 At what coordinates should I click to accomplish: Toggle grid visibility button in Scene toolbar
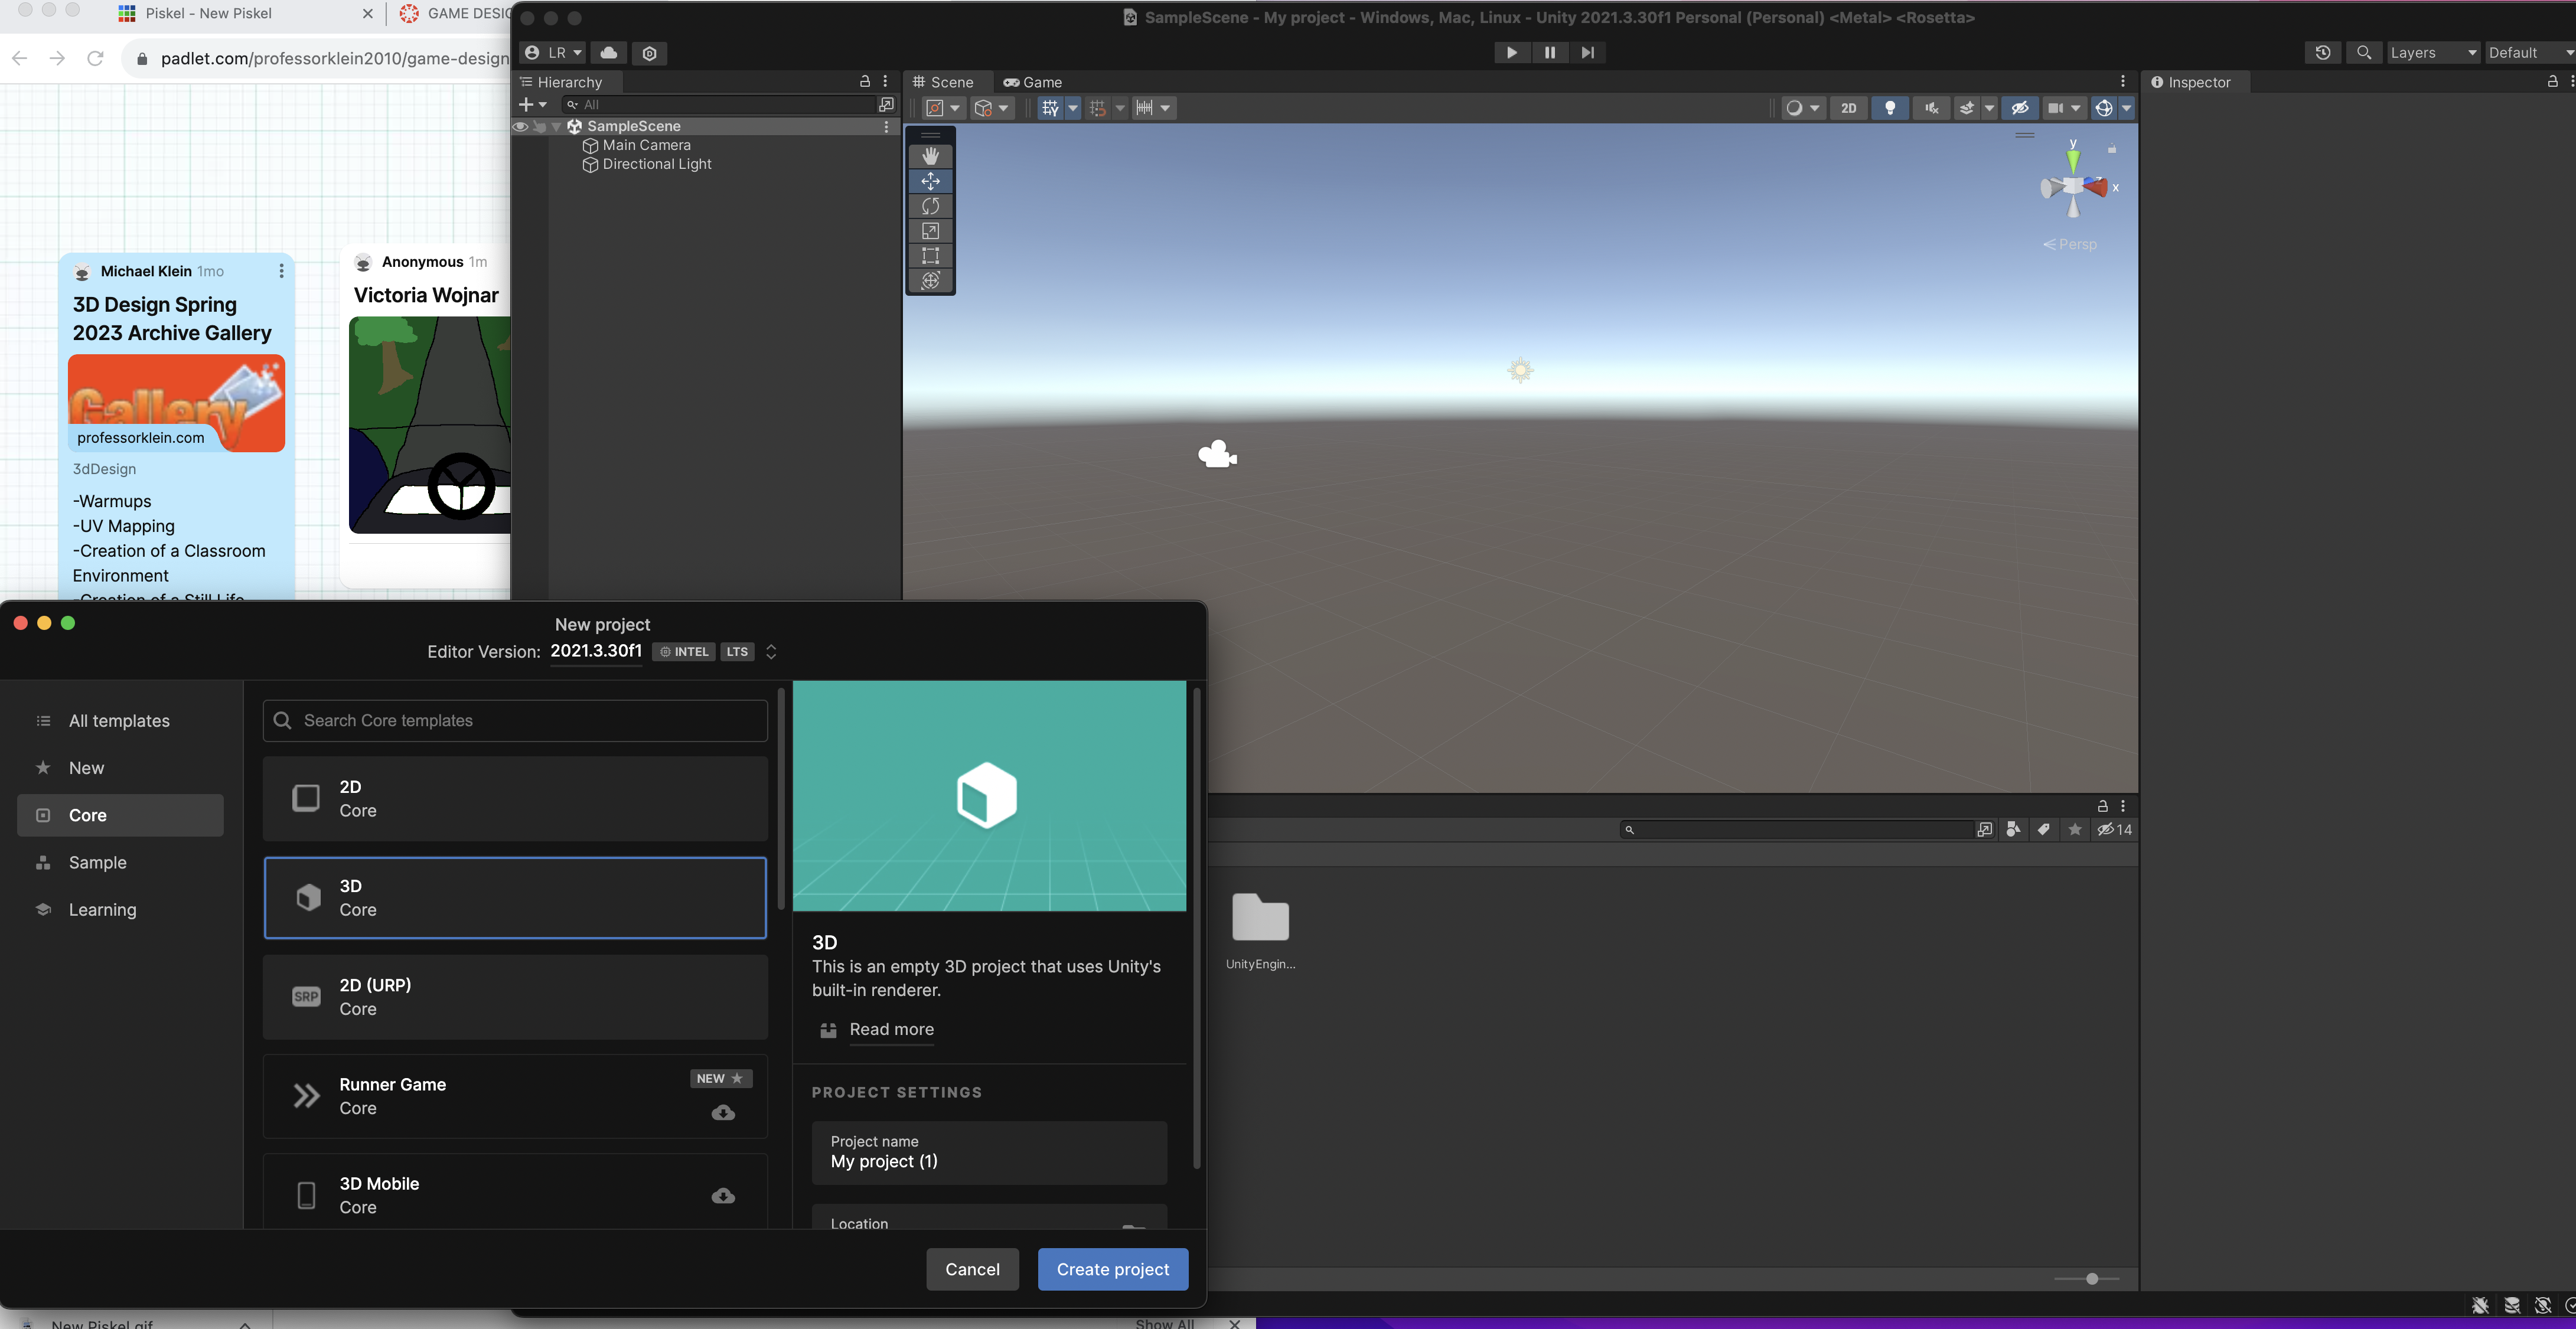pos(1050,108)
